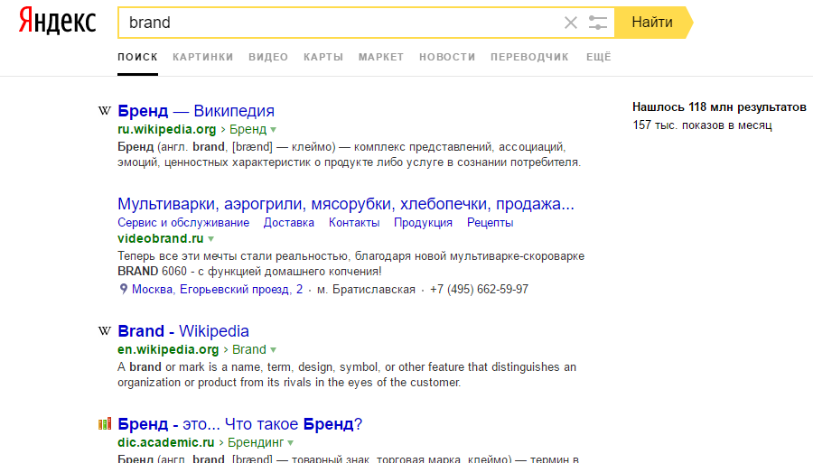Open Бренд - это... Что такое Бренд? result
Viewport: 813px width, 463px height.
point(240,424)
